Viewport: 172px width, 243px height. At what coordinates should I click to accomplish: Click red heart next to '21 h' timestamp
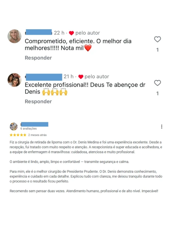coord(80,77)
